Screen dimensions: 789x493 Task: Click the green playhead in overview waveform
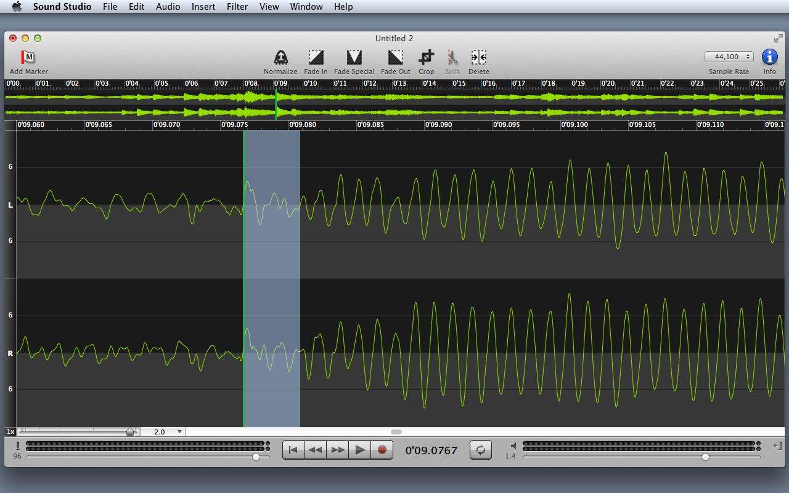276,105
